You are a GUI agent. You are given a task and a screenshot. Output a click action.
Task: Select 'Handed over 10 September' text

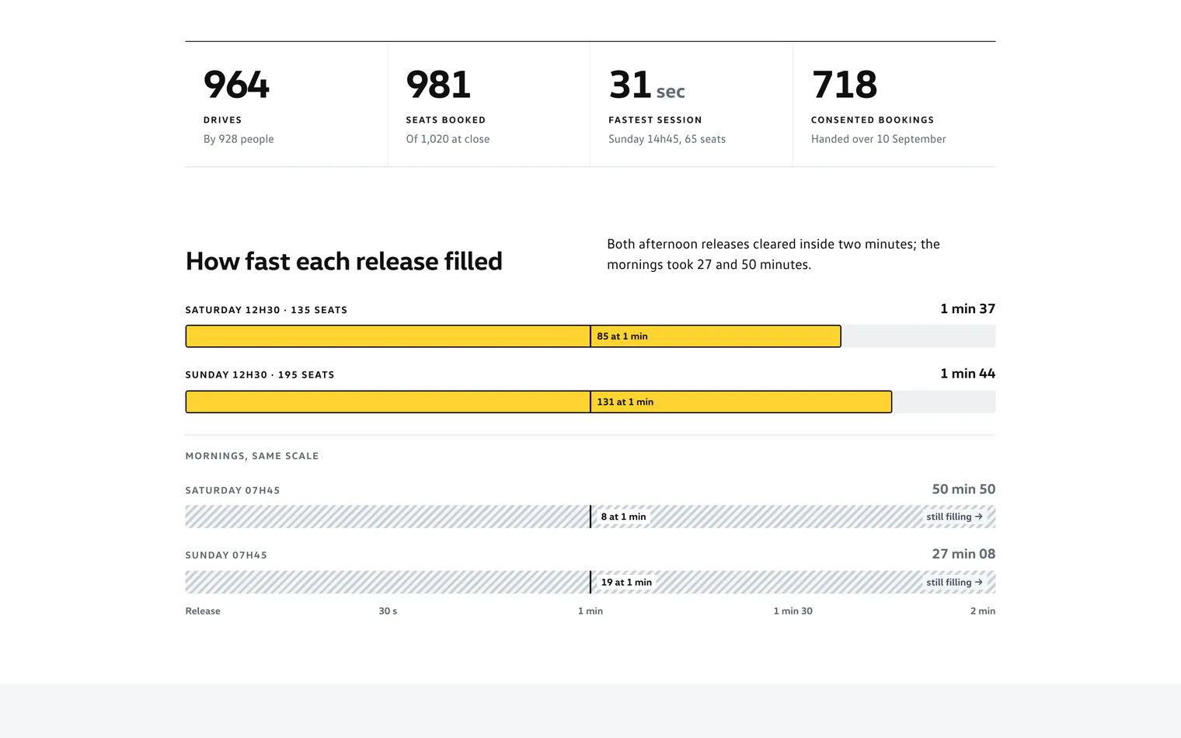pyautogui.click(x=879, y=139)
